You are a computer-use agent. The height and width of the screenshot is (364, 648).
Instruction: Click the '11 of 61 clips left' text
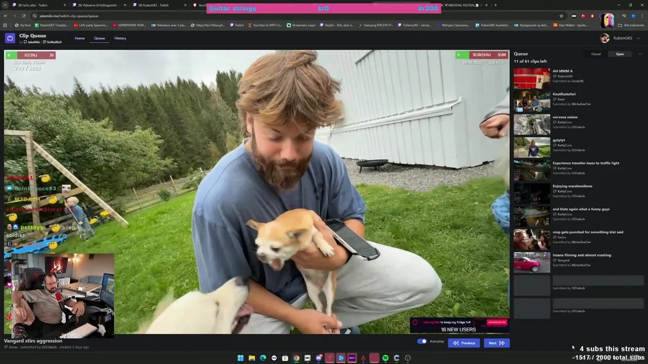click(530, 62)
